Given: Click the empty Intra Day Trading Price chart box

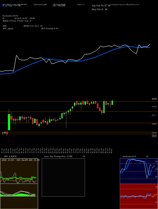Looking at the screenshot, I should click(63, 177).
